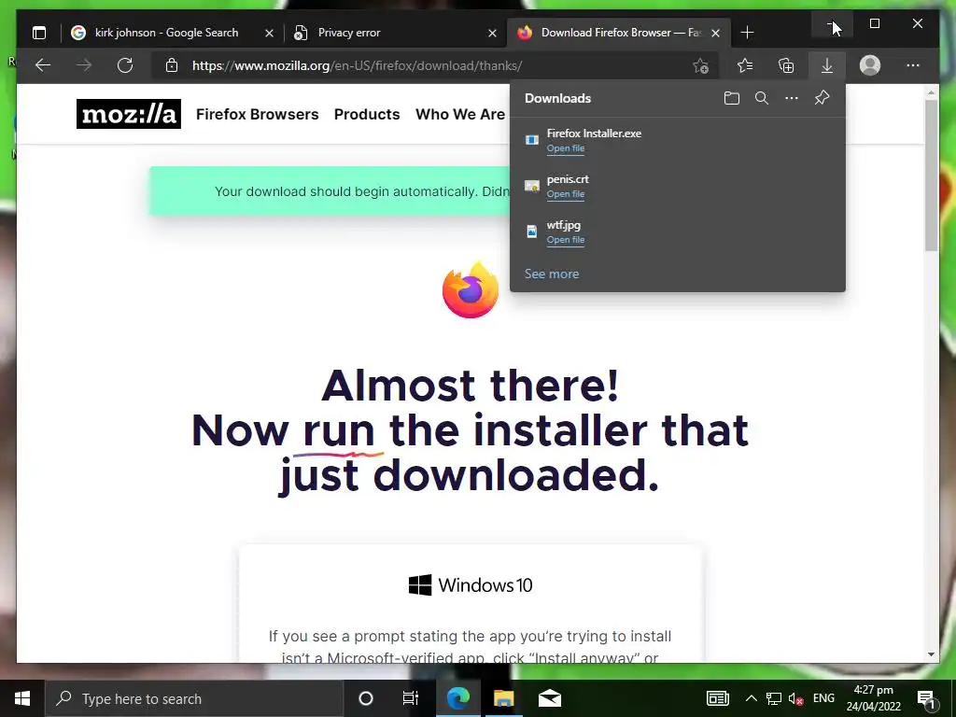Click the Mozilla logo
The height and width of the screenshot is (717, 956).
pos(129,114)
